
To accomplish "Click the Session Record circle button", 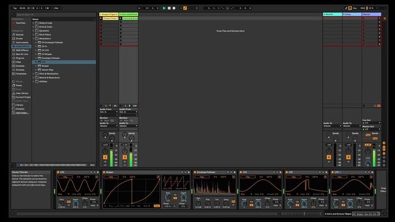I will coord(197,8).
